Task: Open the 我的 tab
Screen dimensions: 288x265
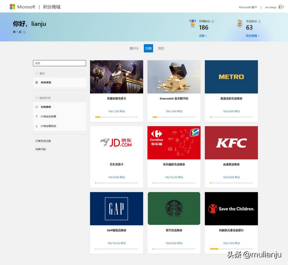Action: [x=161, y=48]
